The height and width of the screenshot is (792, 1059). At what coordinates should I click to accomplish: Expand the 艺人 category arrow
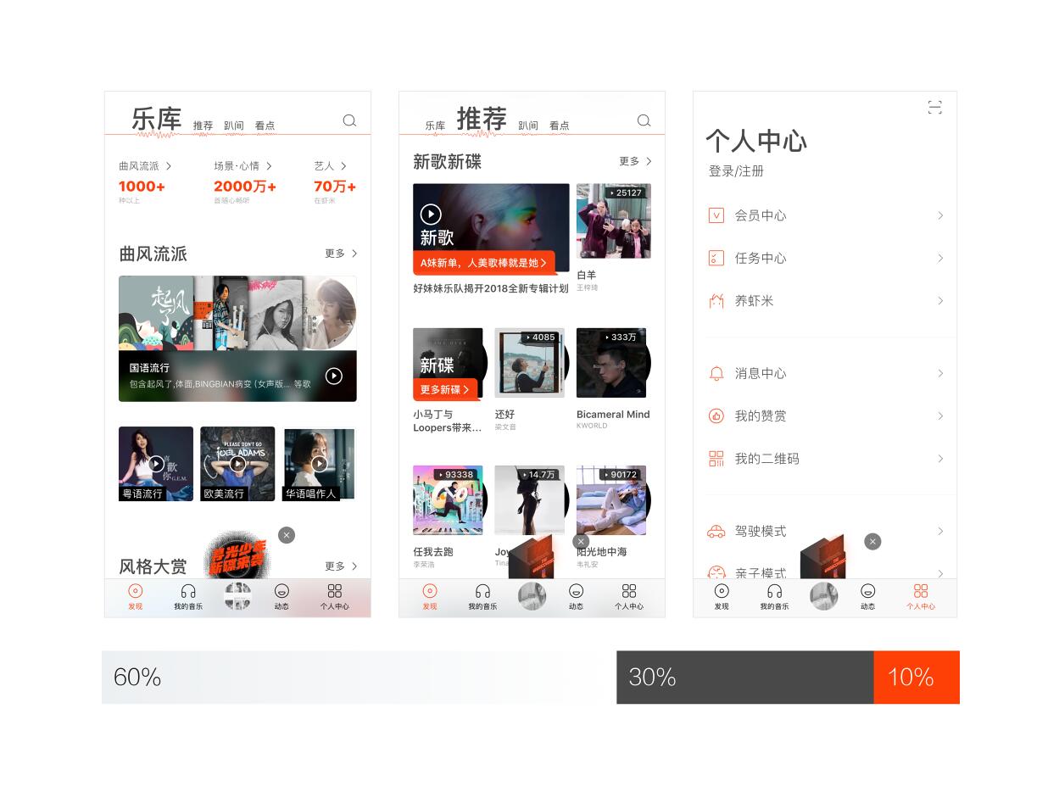(x=343, y=166)
